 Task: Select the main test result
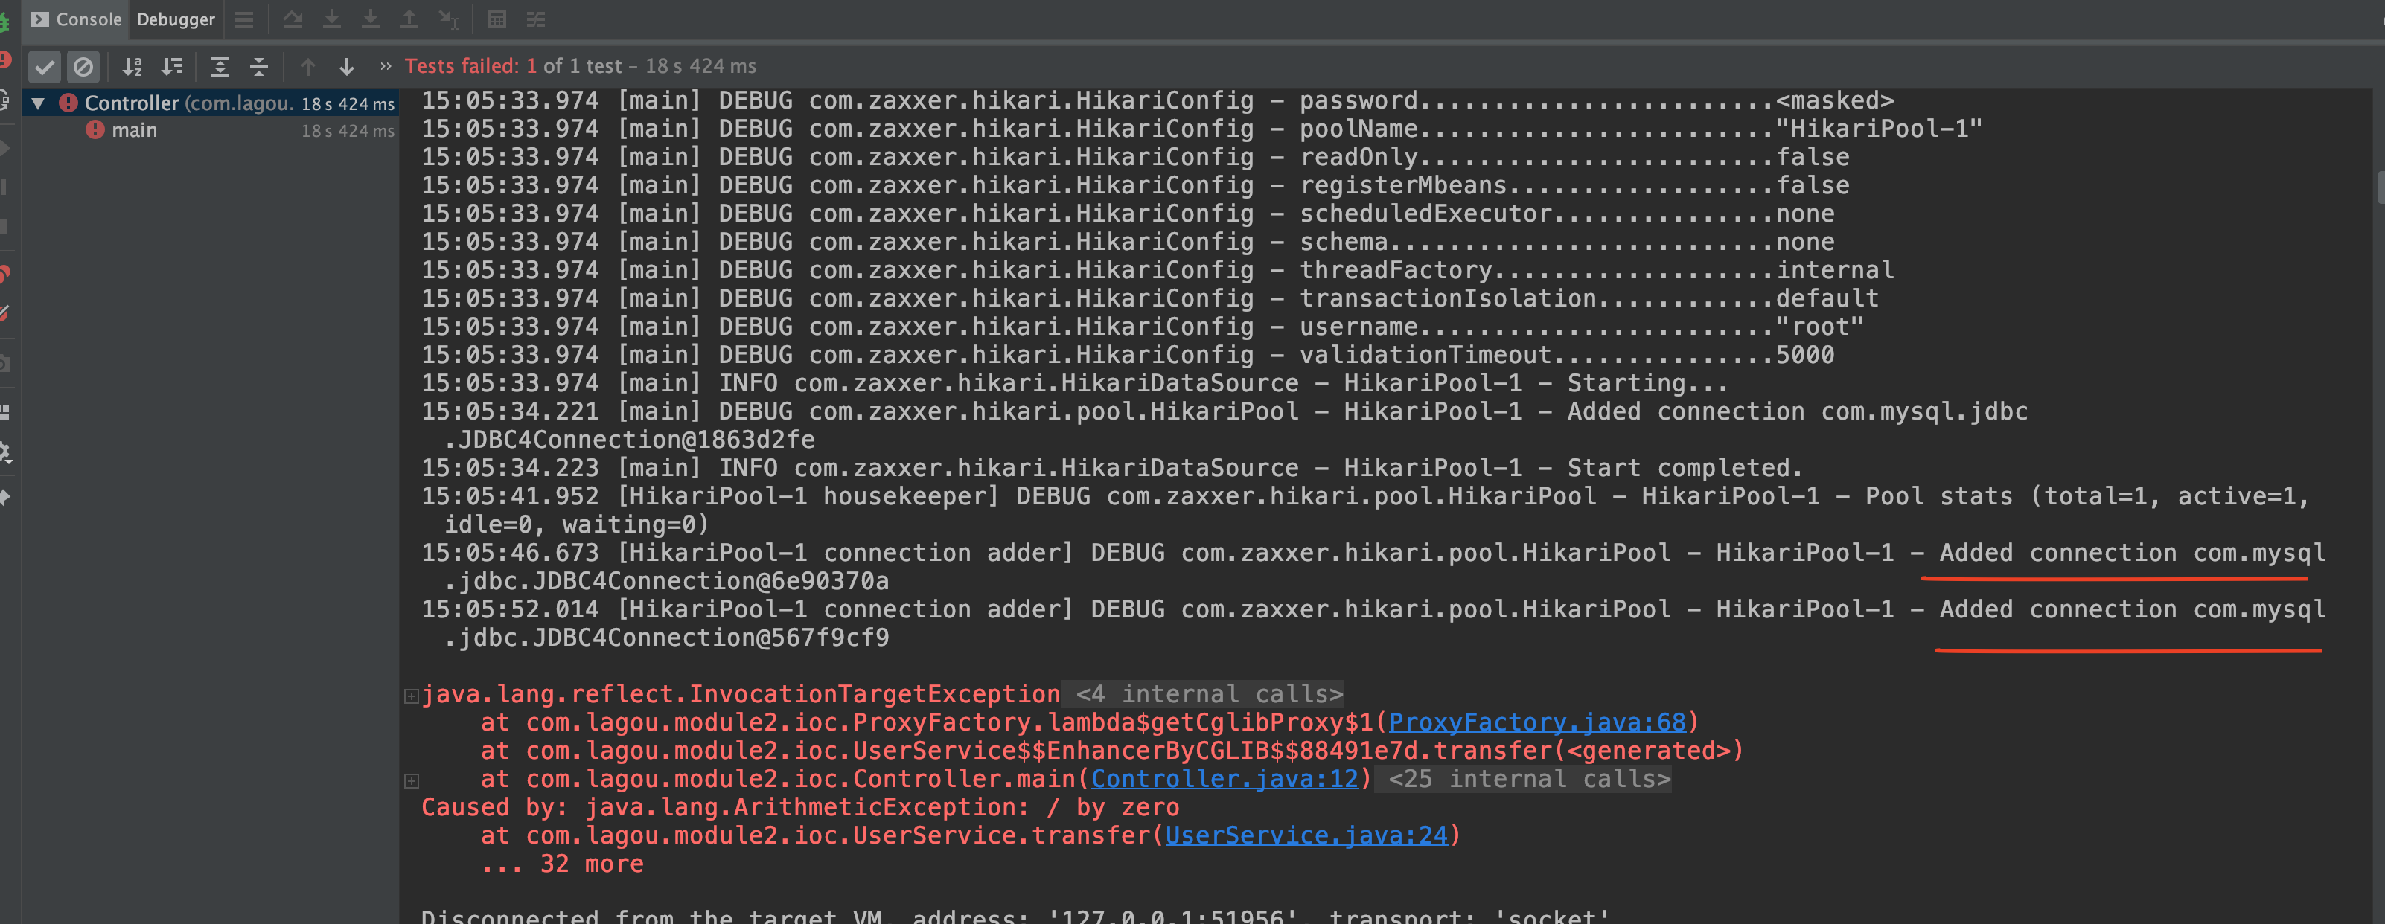pos(134,130)
